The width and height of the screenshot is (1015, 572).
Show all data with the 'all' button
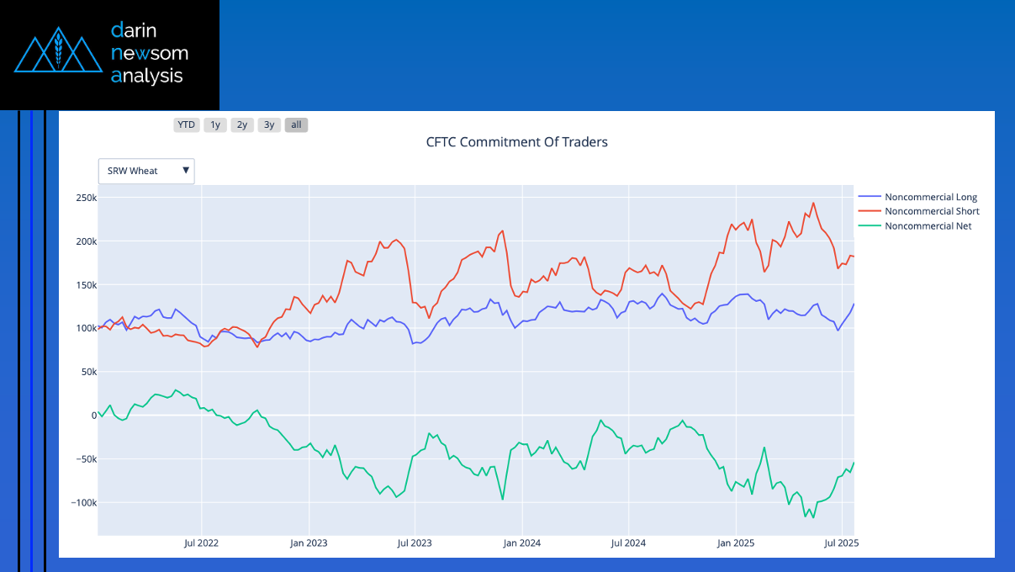(296, 124)
